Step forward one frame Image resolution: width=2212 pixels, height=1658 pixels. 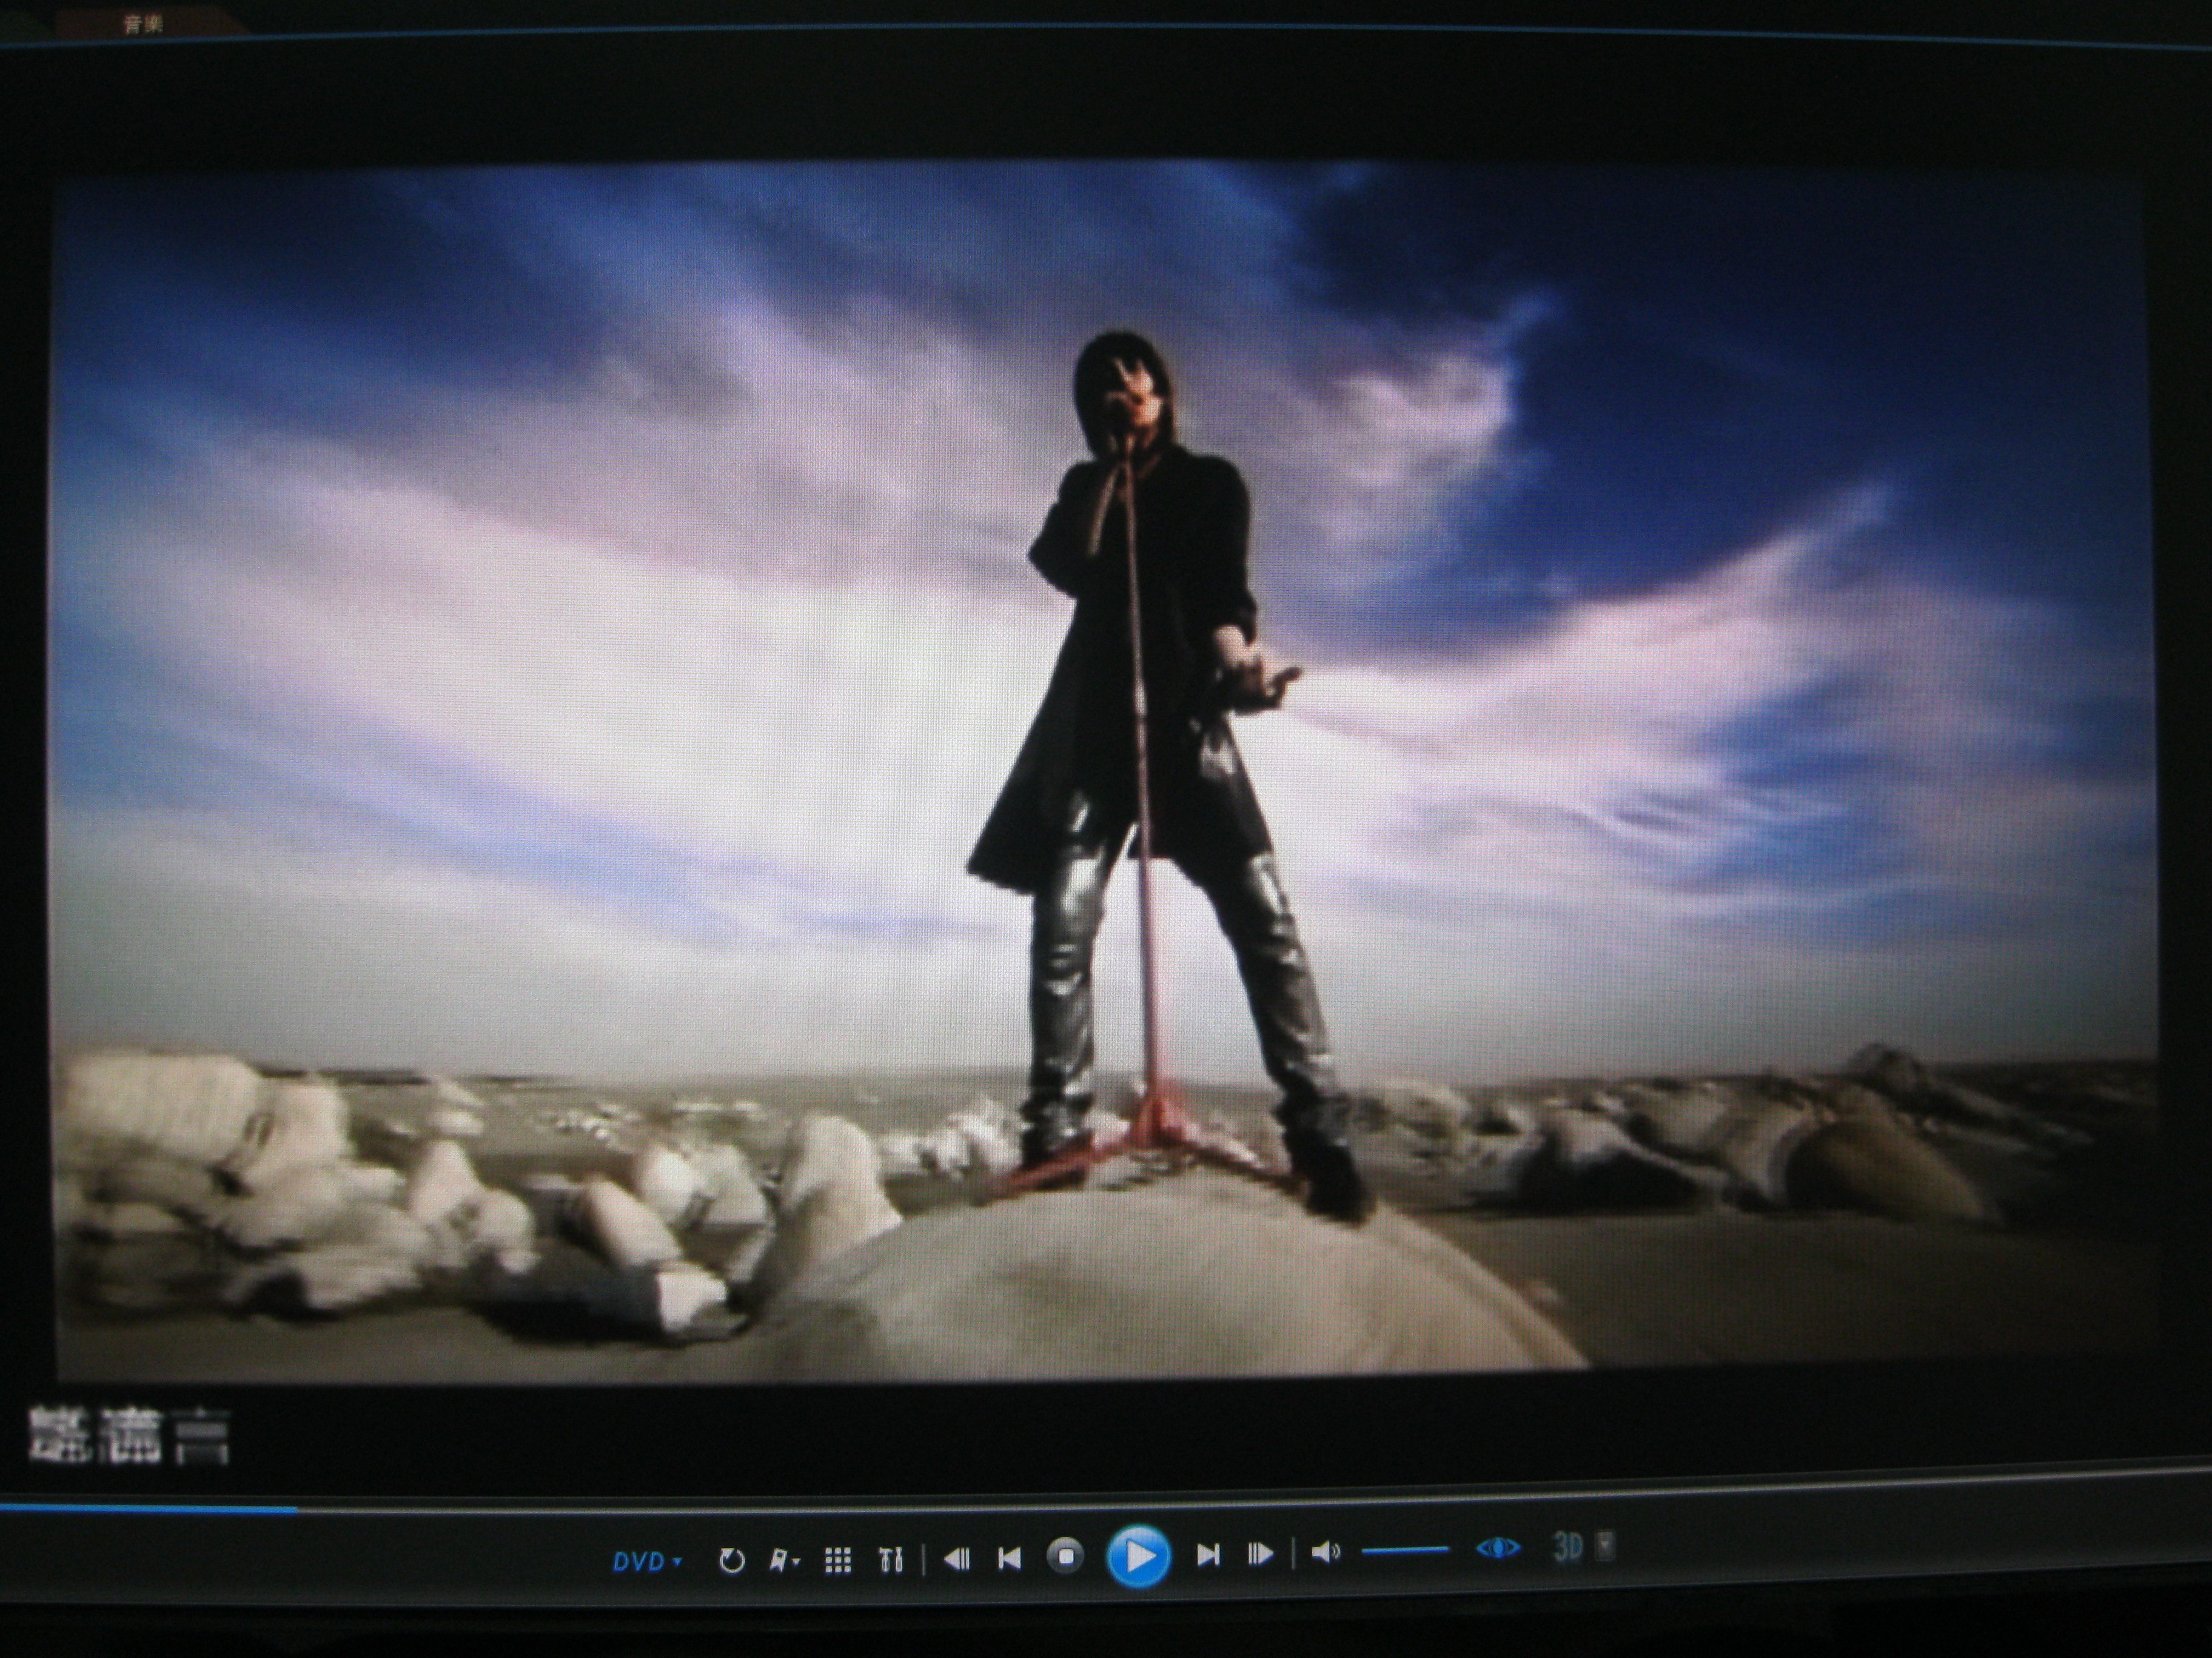[x=1260, y=1554]
